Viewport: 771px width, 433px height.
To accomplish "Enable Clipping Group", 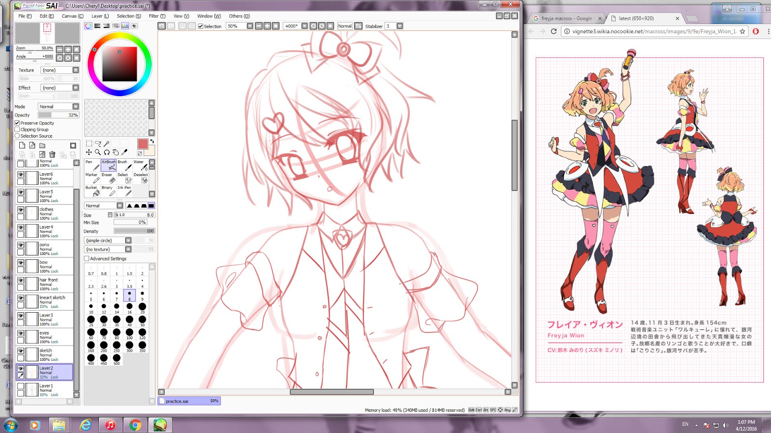I will click(17, 129).
